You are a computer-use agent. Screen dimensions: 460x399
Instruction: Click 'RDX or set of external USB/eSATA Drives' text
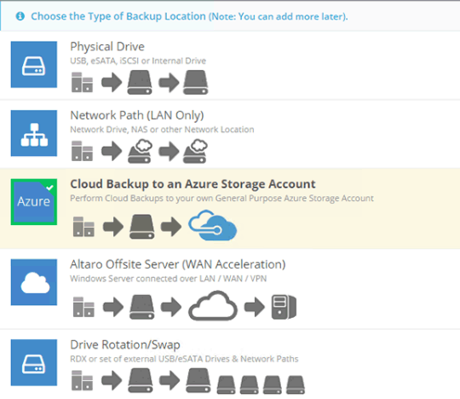(184, 359)
